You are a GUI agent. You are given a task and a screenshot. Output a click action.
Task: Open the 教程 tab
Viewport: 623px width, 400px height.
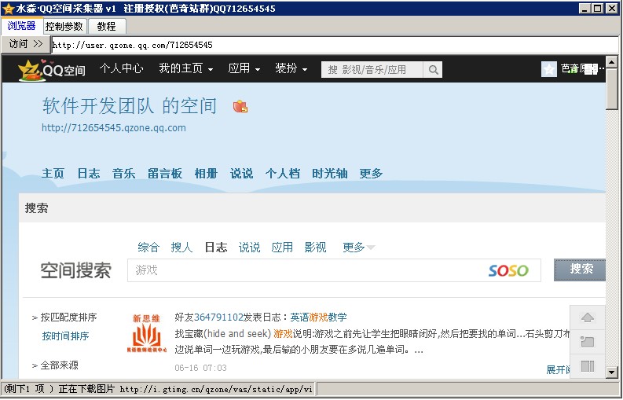coord(107,26)
